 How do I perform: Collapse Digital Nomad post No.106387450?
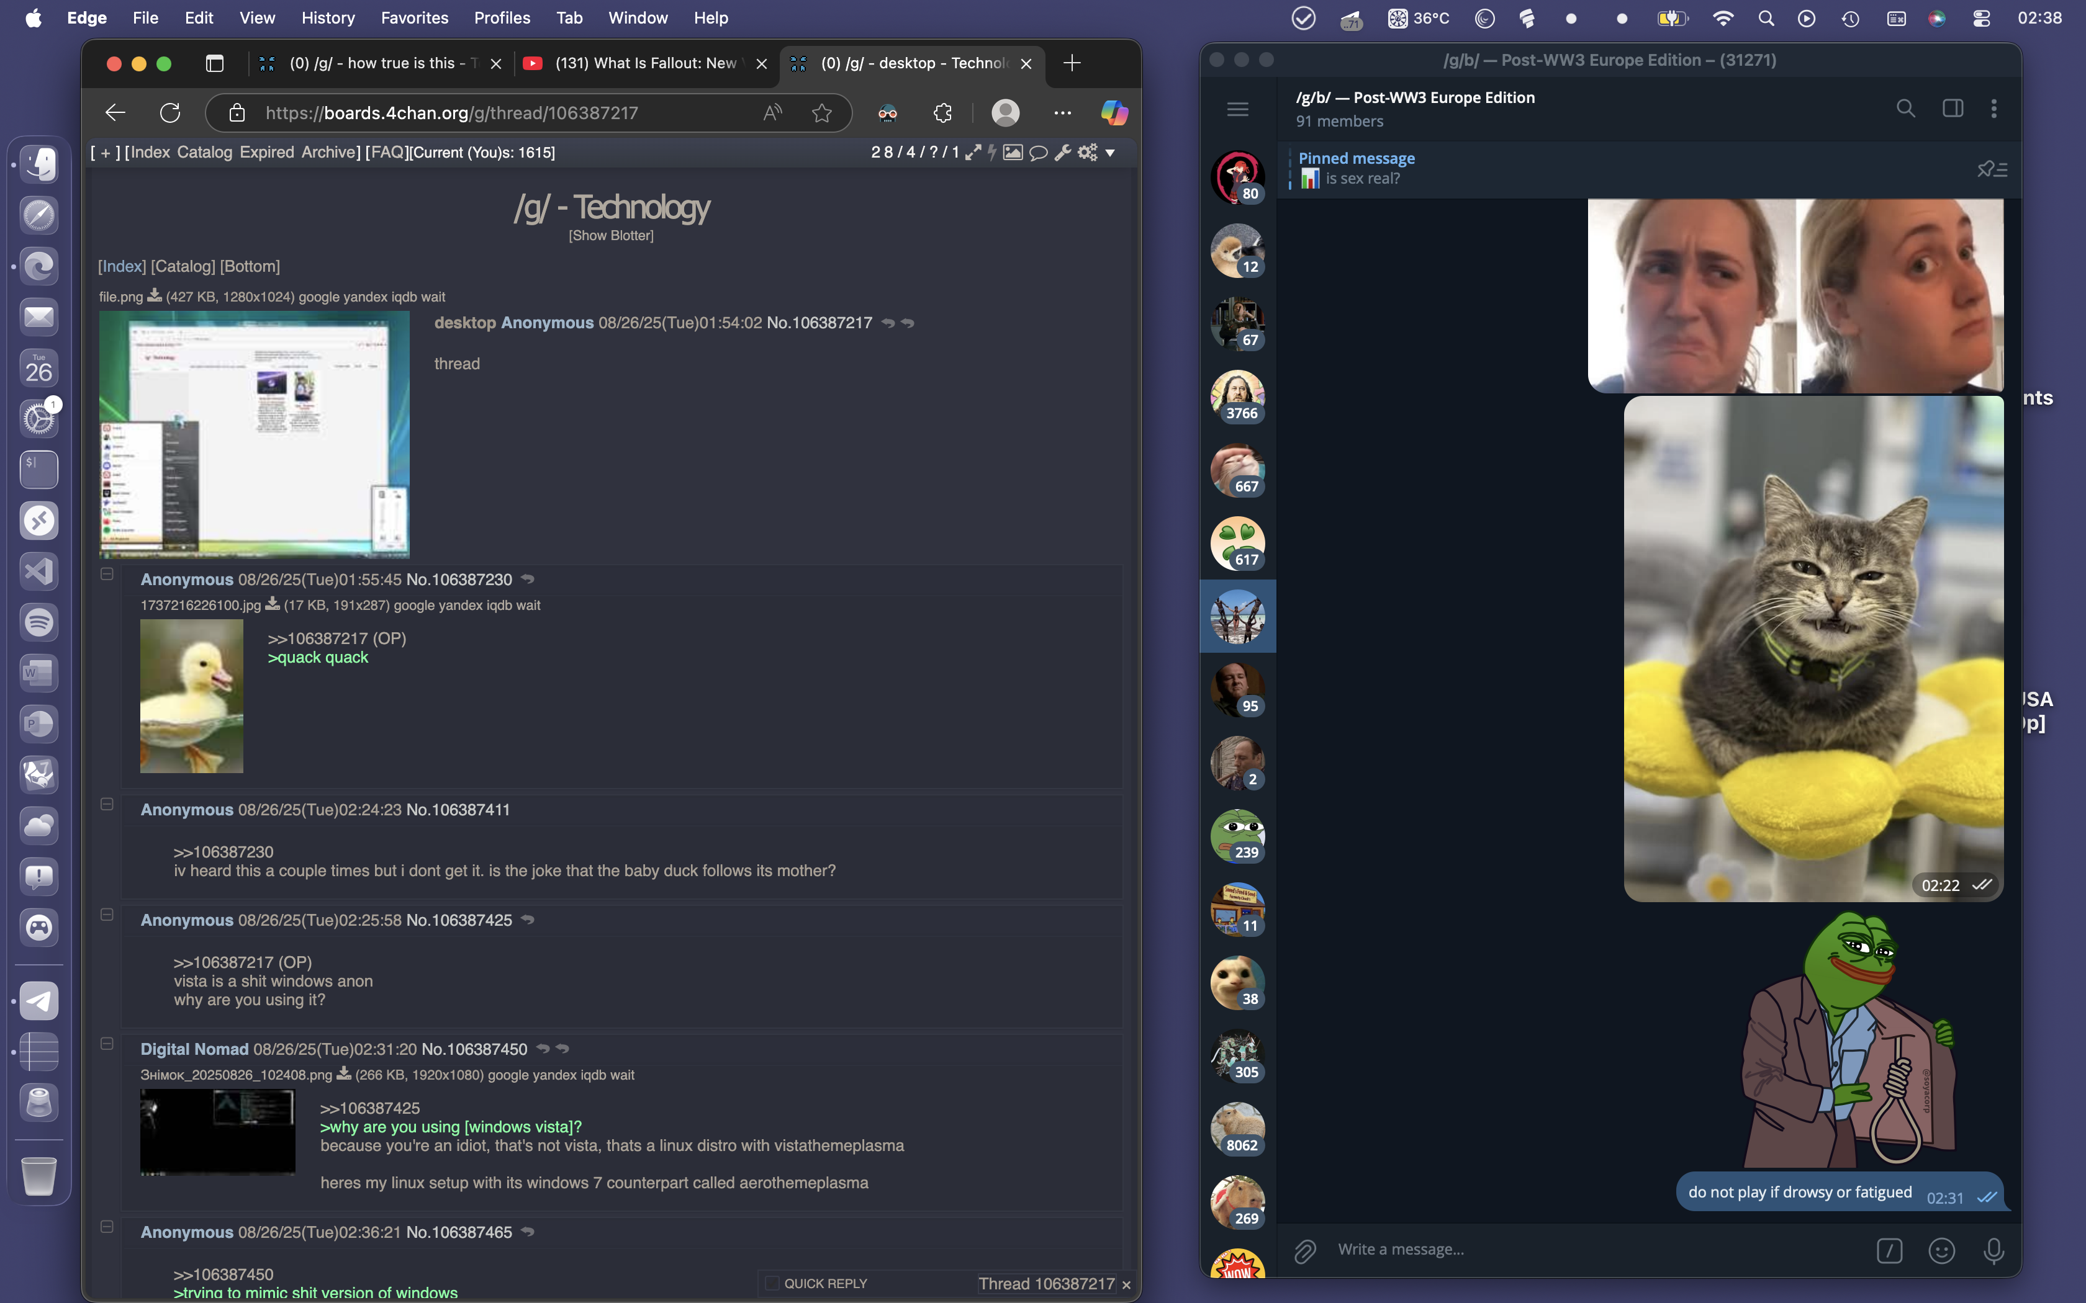(107, 1044)
